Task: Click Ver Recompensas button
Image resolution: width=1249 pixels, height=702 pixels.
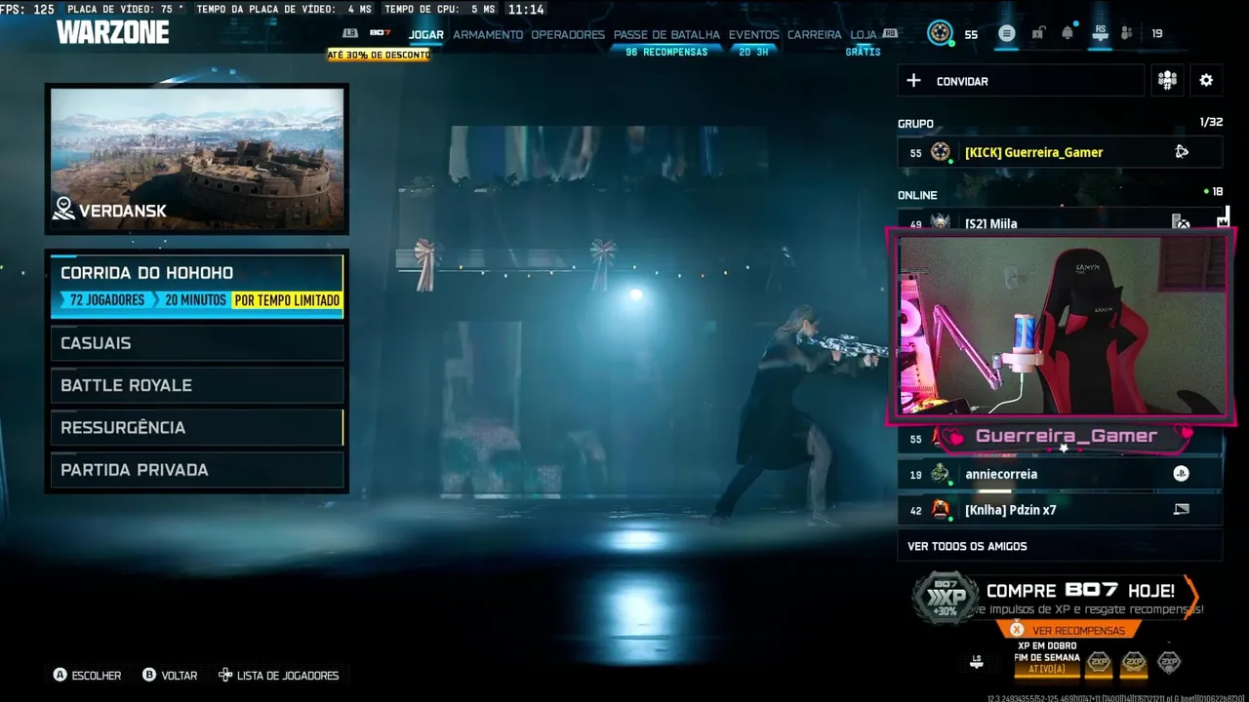Action: coord(1068,630)
